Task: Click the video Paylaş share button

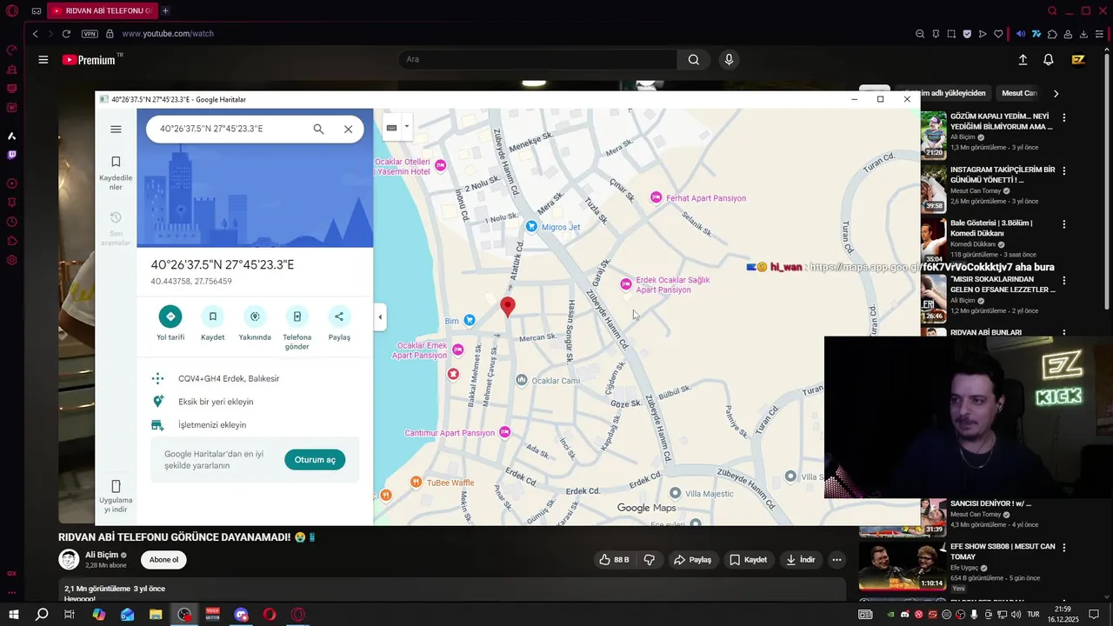Action: (693, 560)
